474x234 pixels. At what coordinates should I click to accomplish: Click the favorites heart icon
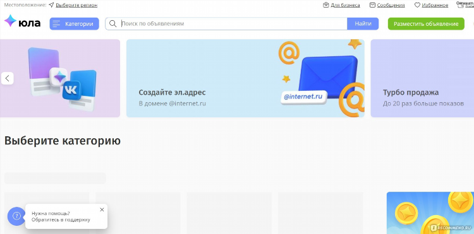coord(417,5)
